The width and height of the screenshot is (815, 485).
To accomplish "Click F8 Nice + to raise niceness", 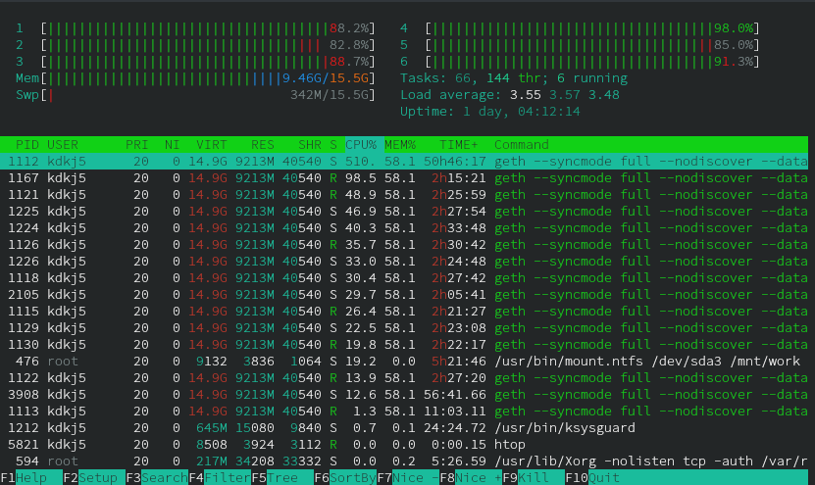I will point(471,478).
